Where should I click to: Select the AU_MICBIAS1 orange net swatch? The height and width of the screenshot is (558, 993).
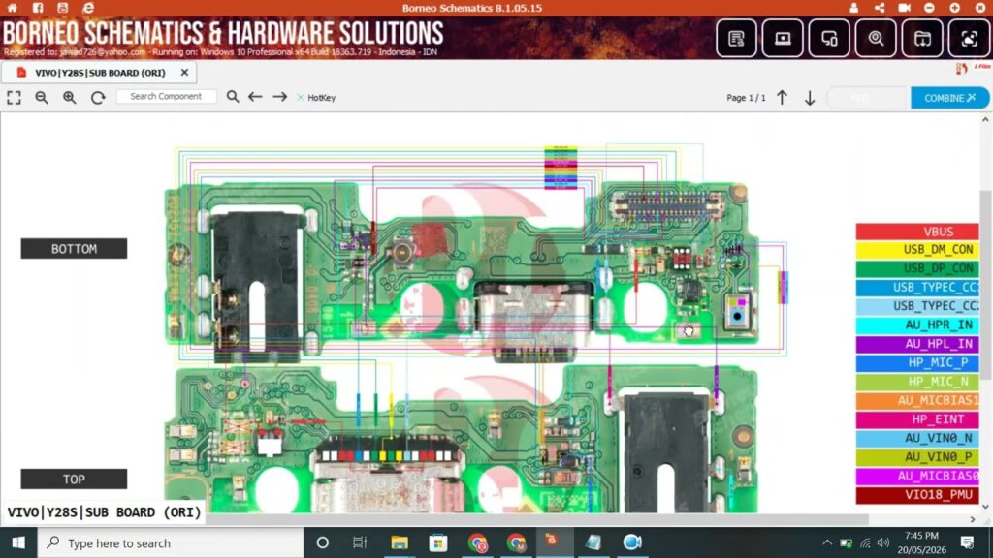tap(917, 400)
